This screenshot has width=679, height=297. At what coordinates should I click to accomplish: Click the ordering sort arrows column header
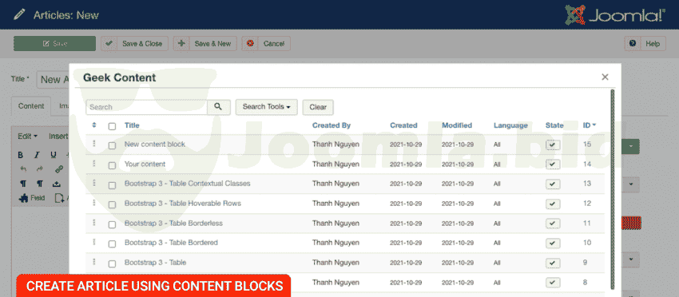click(94, 125)
